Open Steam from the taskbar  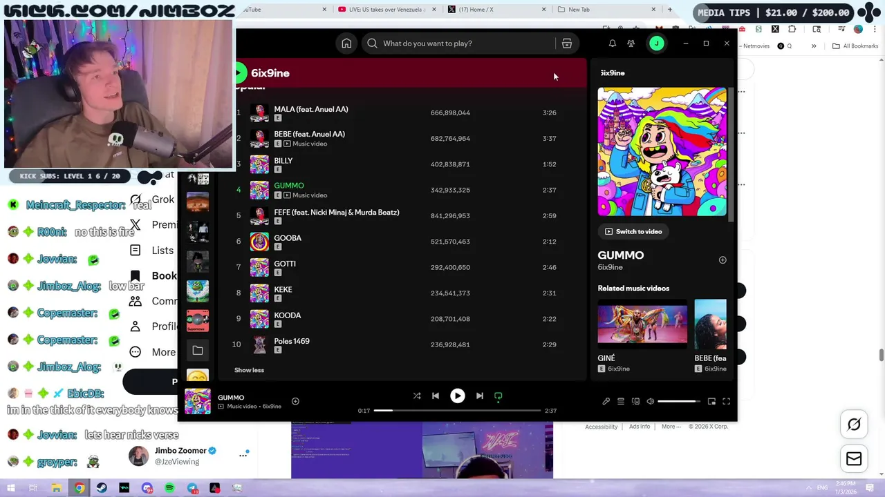point(102,488)
